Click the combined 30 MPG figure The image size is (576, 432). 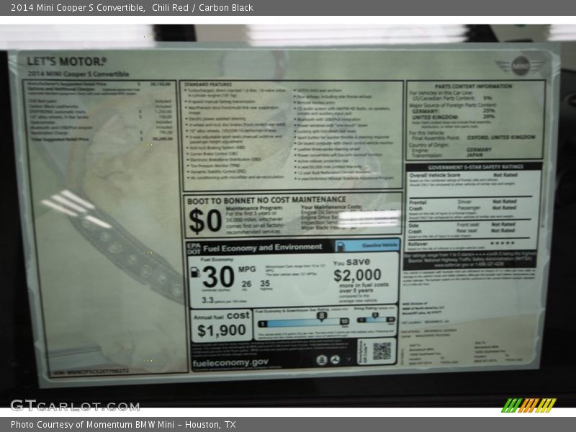tap(218, 277)
